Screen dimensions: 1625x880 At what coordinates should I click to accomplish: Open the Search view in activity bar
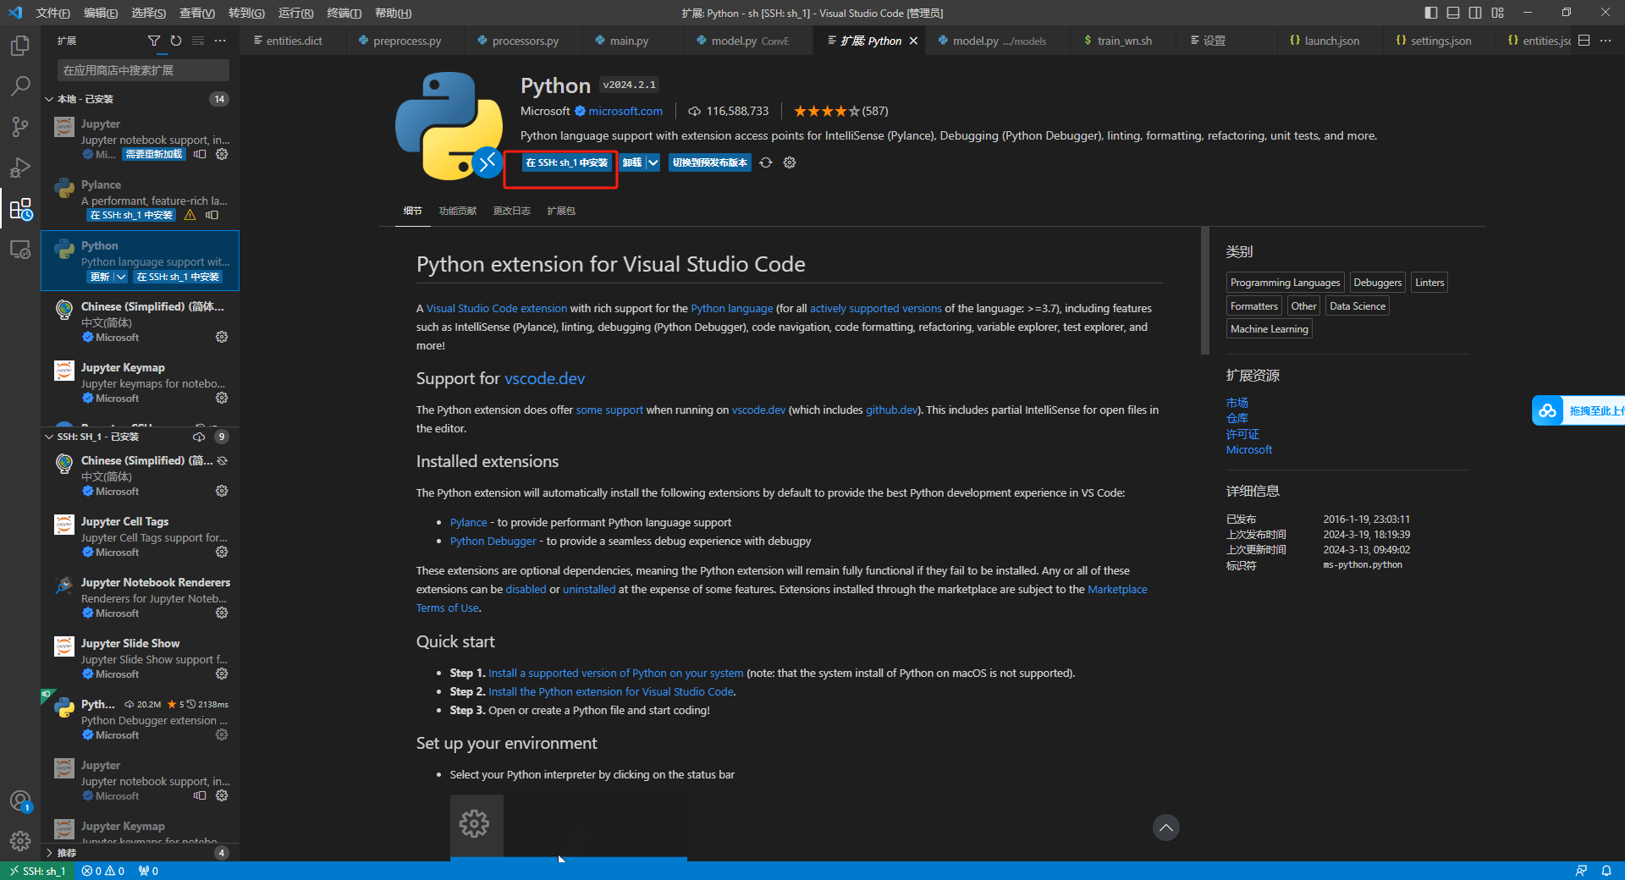coord(20,85)
